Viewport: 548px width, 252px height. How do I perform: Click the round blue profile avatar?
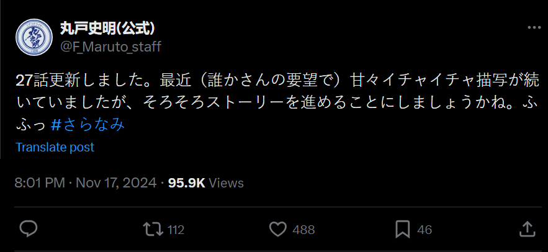click(34, 37)
